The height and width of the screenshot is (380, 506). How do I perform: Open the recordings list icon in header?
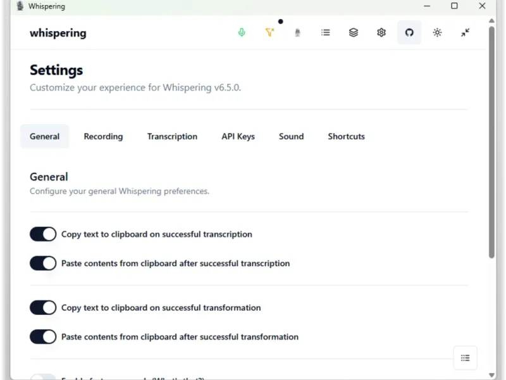point(325,32)
